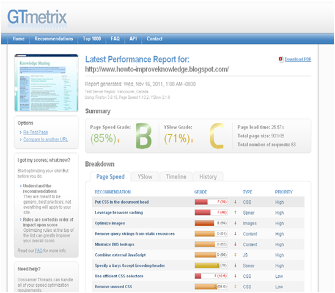Click Rules are sorted in order heading

(x=48, y=222)
